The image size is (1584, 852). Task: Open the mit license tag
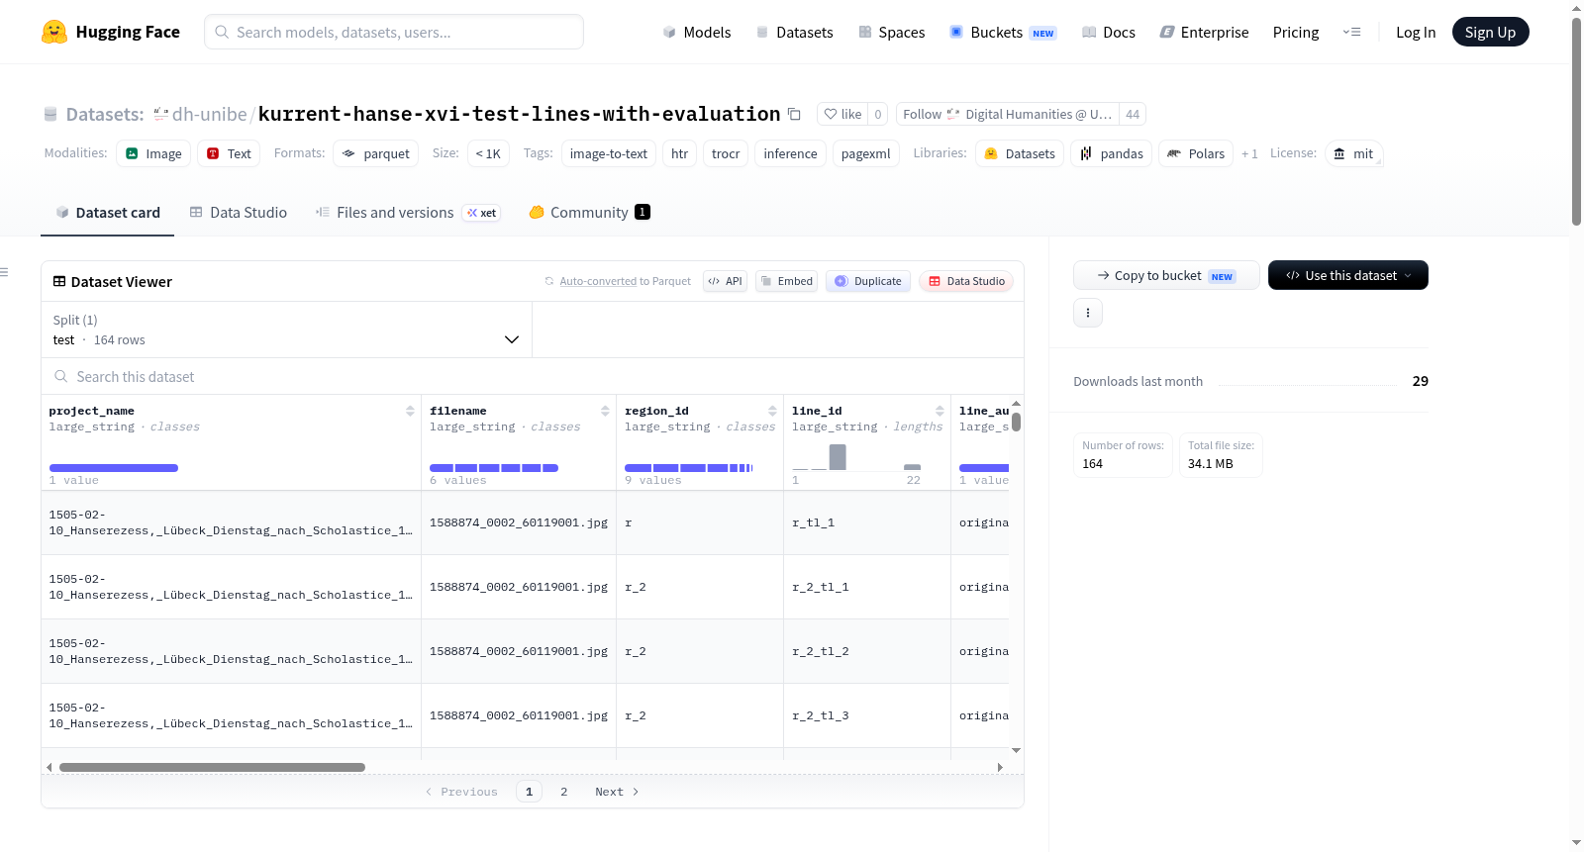[x=1353, y=153]
